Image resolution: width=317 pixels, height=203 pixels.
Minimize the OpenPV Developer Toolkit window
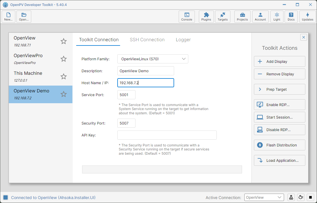[x=284, y=5]
